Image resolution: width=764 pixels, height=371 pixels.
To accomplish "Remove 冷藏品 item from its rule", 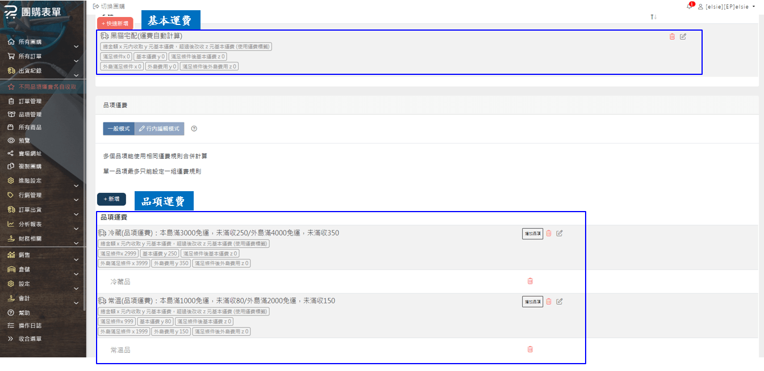I will point(530,281).
